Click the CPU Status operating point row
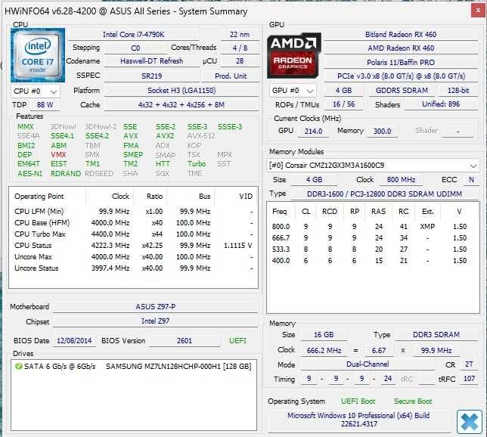Screen dimensions: 487x437 click(133, 246)
